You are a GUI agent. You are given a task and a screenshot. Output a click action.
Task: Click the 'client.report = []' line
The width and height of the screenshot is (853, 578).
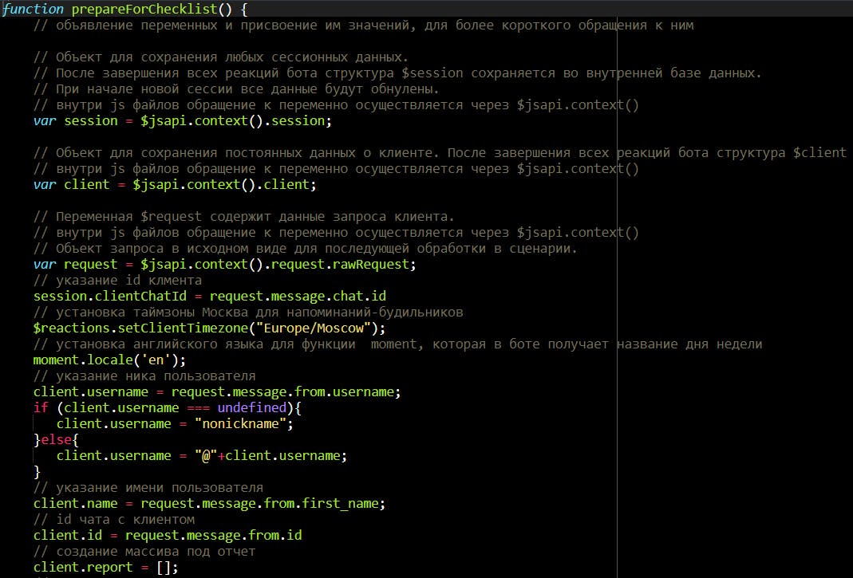point(105,567)
